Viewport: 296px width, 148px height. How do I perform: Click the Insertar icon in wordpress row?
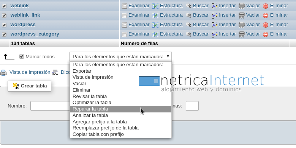coord(215,25)
